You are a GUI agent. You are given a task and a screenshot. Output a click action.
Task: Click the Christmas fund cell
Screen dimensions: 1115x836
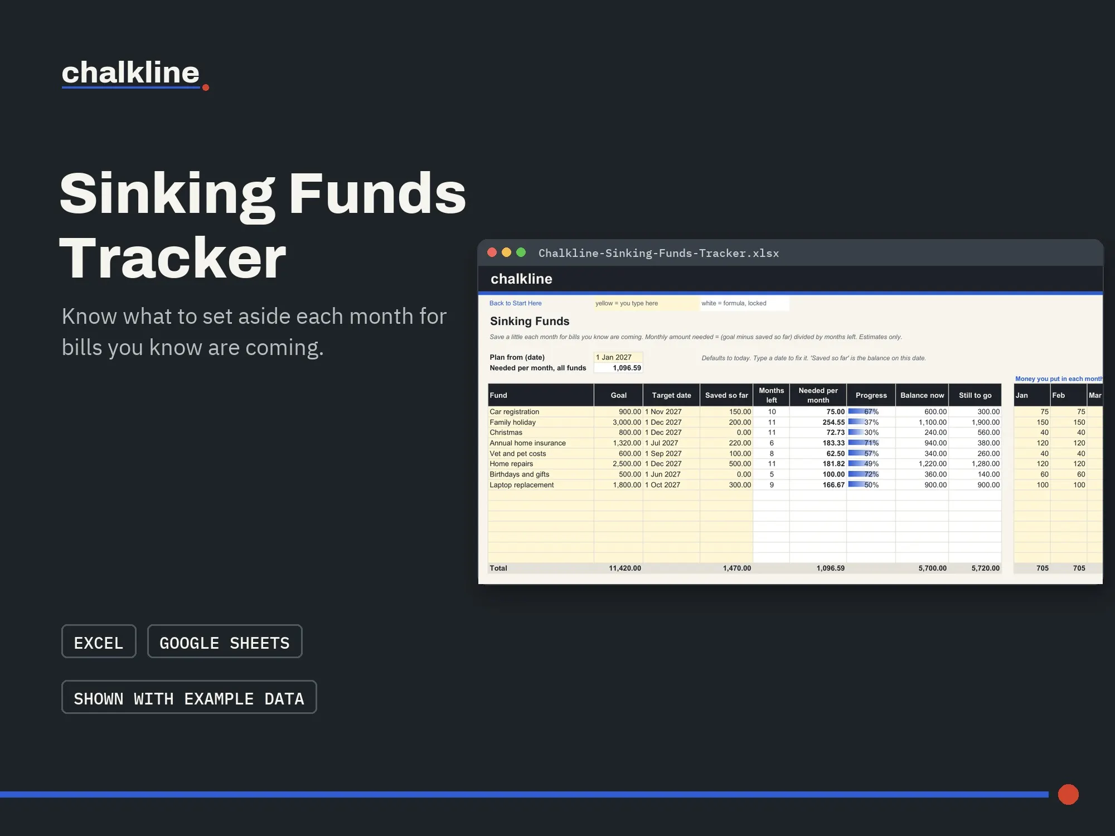540,432
